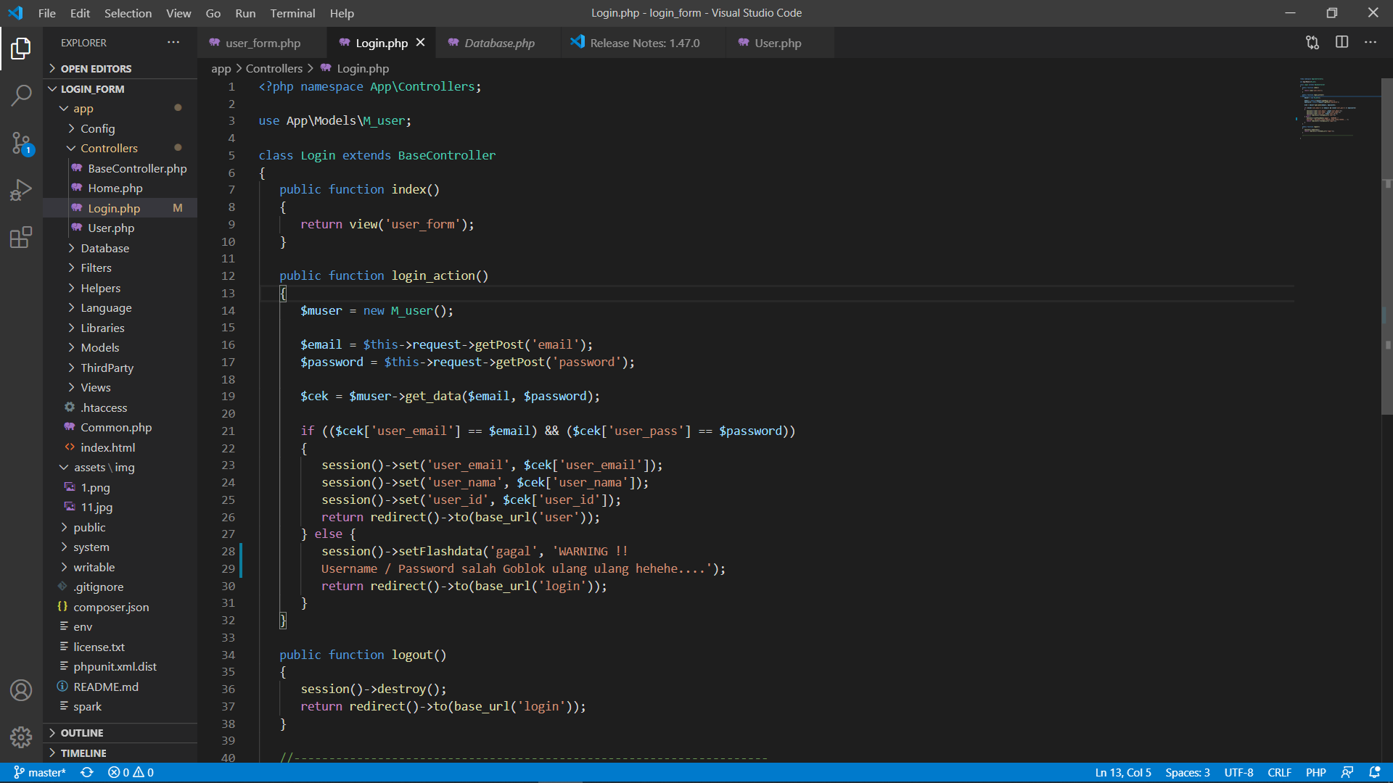Collapse the LOGIN_FORM root folder
The height and width of the screenshot is (783, 1393).
[x=120, y=88]
